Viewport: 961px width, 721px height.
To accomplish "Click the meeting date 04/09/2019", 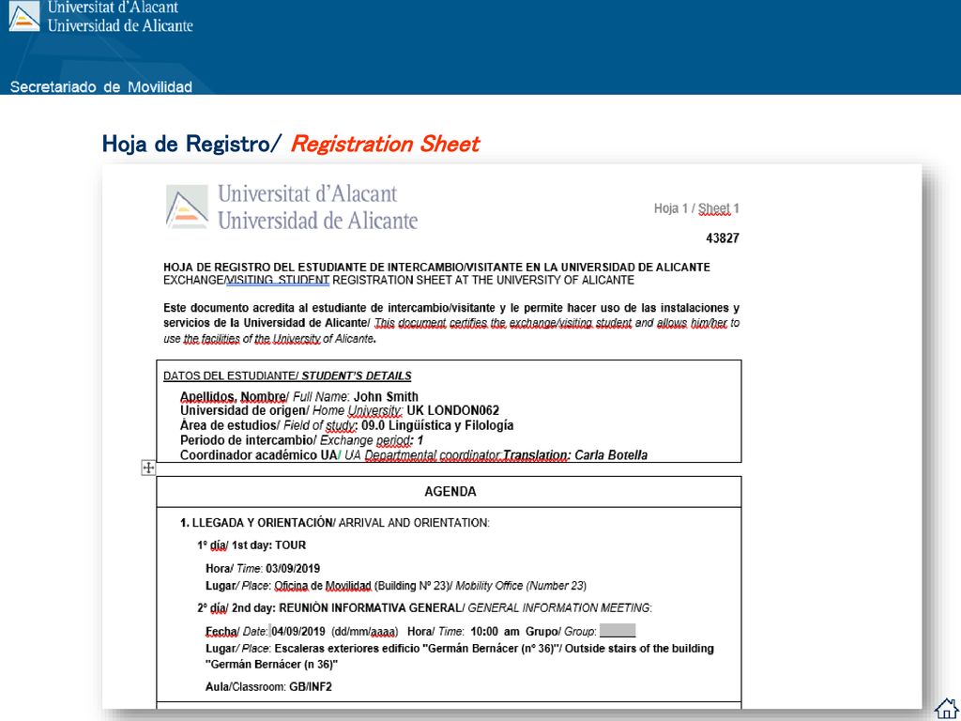I will click(x=298, y=631).
